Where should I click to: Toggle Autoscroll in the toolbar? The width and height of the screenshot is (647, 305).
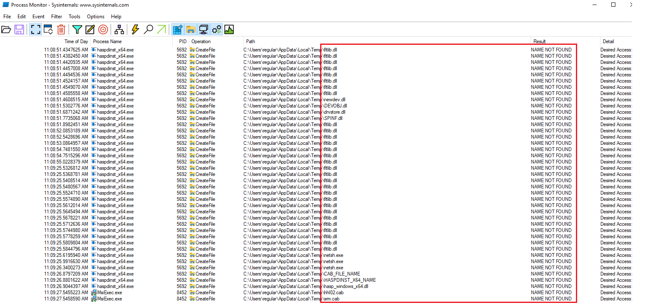[x=48, y=29]
